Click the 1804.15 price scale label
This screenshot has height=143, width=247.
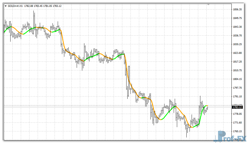[x=238, y=79]
